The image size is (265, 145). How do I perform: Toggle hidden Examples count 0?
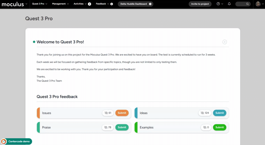pyautogui.click(x=206, y=127)
